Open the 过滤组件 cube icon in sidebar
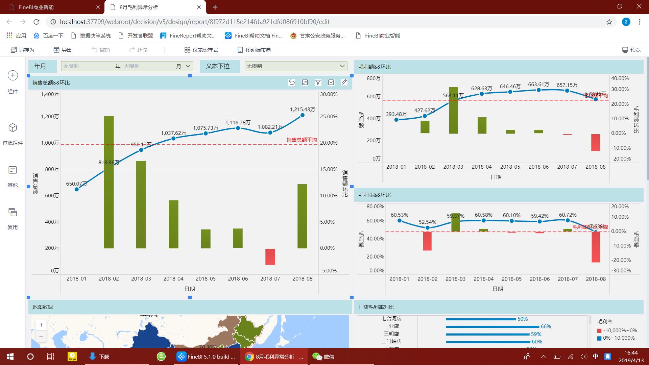The width and height of the screenshot is (649, 365). (13, 128)
